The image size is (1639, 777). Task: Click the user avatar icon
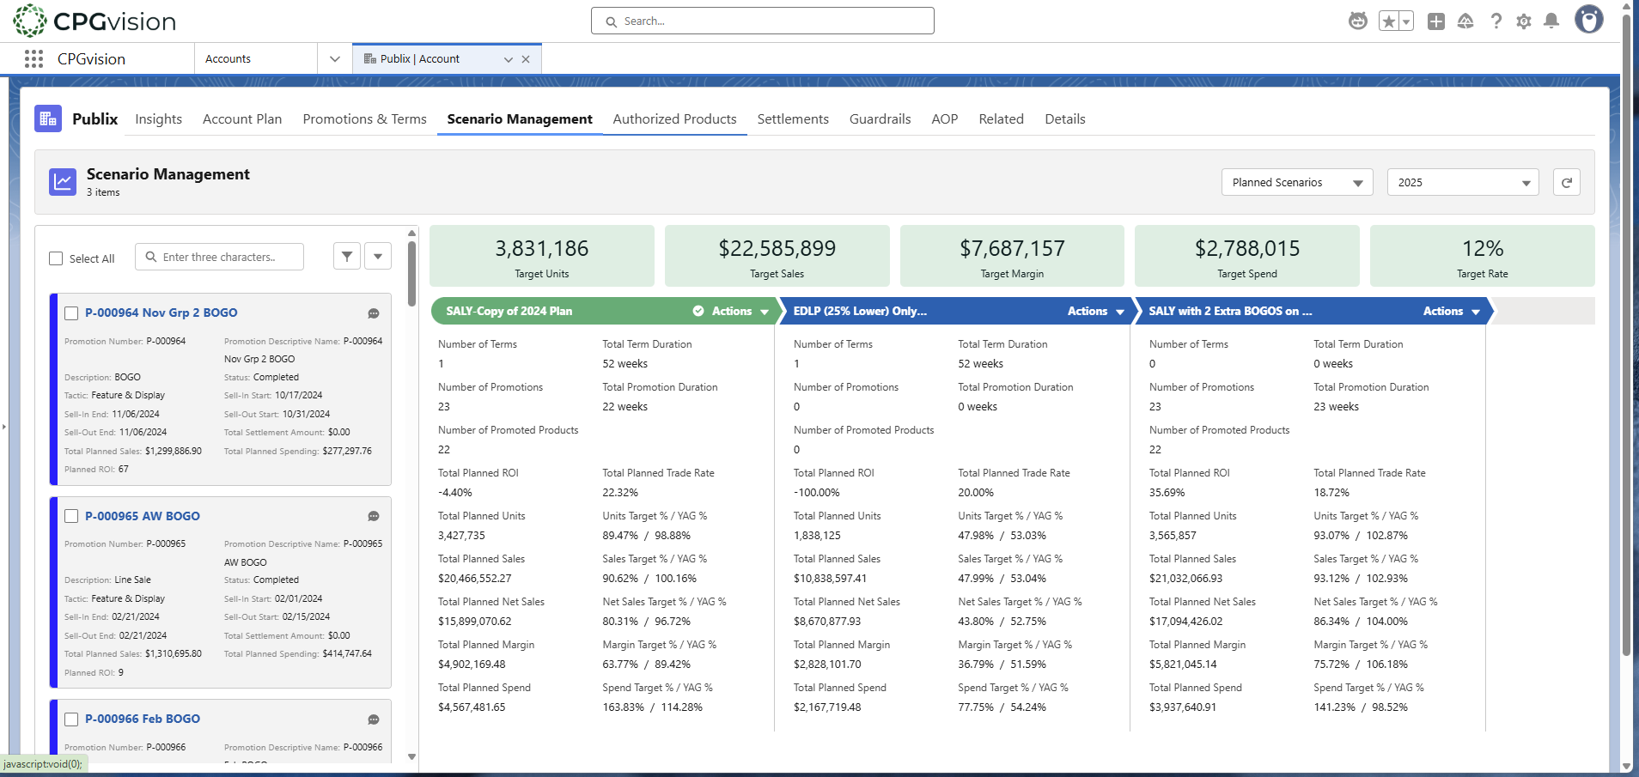tap(1588, 19)
